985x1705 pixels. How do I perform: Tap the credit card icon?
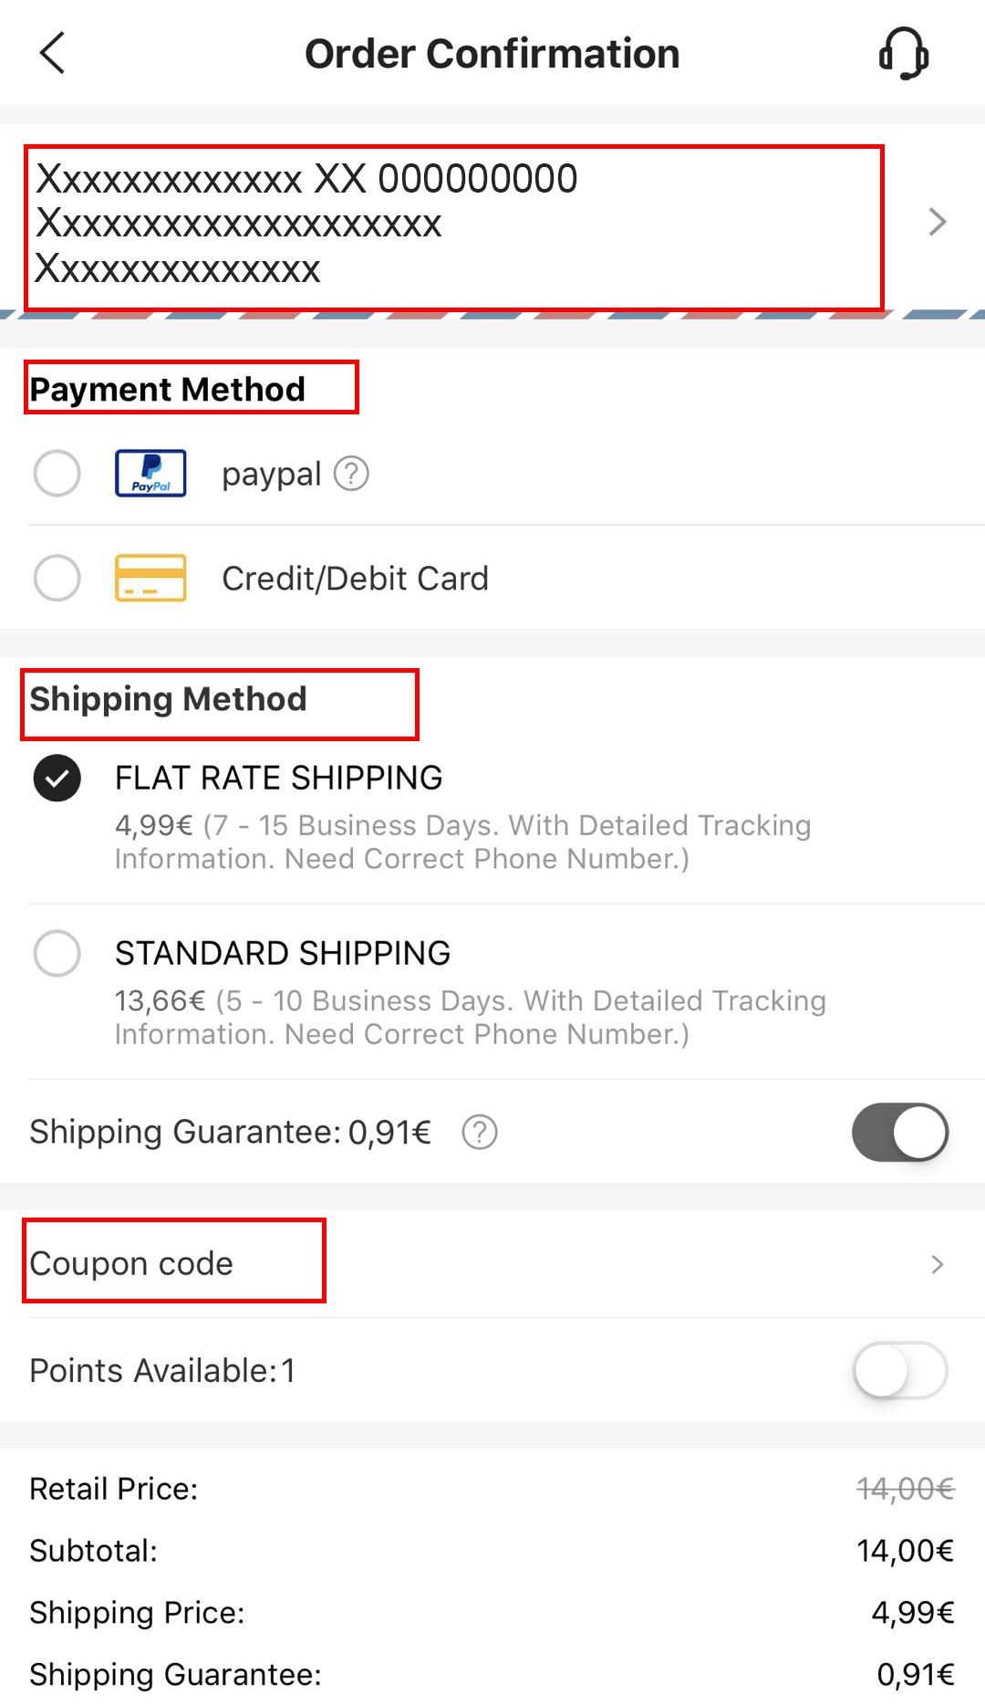pos(150,578)
